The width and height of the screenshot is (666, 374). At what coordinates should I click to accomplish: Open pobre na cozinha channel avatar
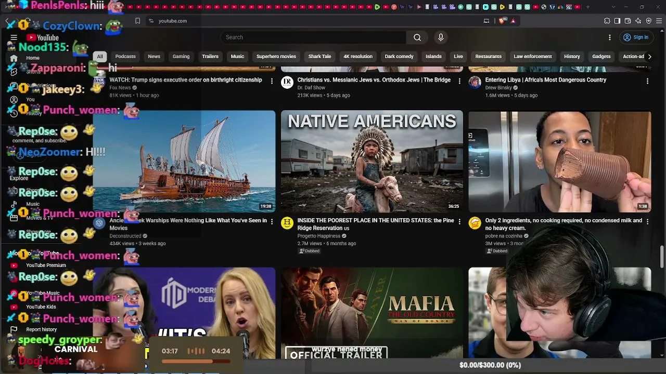point(475,223)
